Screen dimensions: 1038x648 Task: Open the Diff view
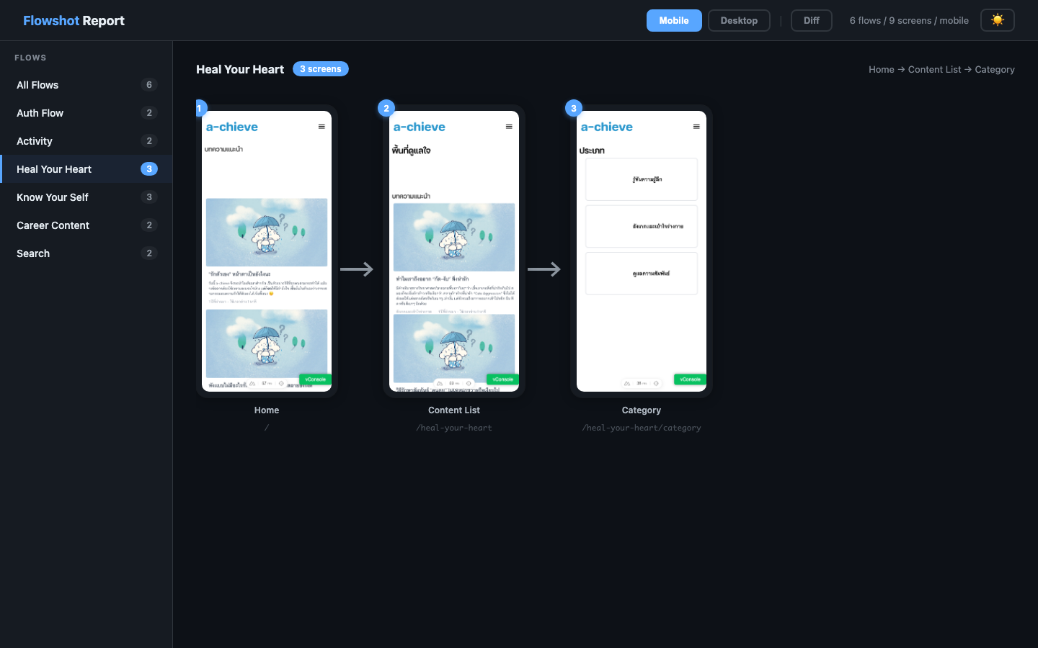click(812, 20)
